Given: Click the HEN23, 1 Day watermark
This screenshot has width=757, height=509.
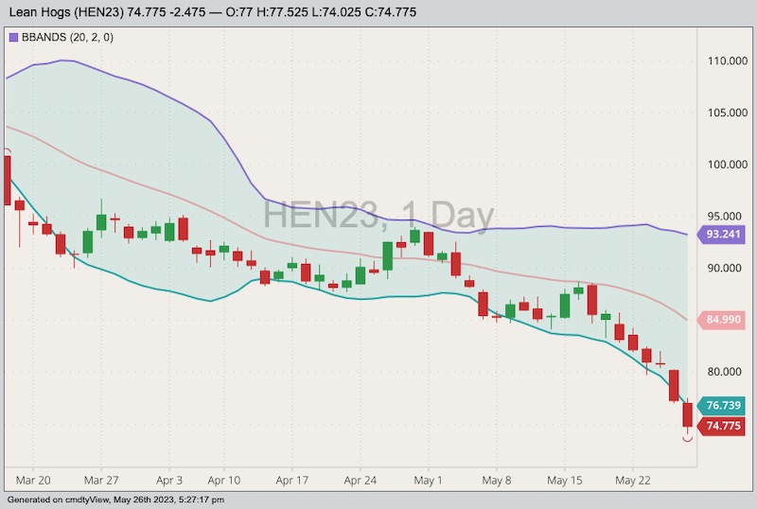Looking at the screenshot, I should coord(378,217).
